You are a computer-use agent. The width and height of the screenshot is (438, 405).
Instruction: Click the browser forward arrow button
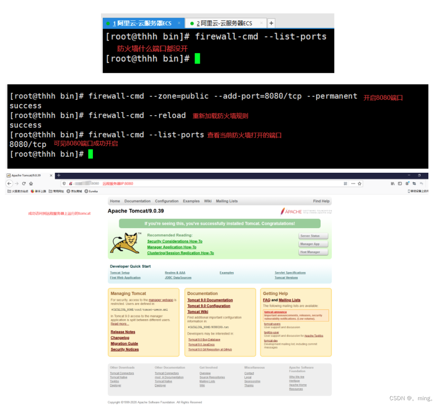click(17, 184)
